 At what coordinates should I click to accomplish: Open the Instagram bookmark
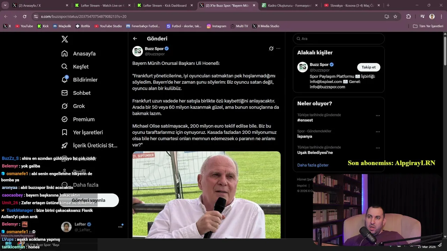[217, 26]
